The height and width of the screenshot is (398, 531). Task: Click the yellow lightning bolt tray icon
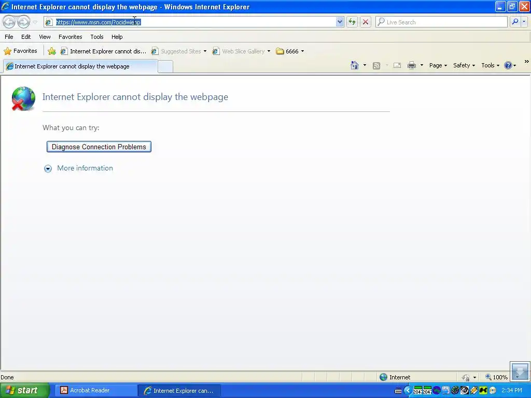[x=474, y=391]
